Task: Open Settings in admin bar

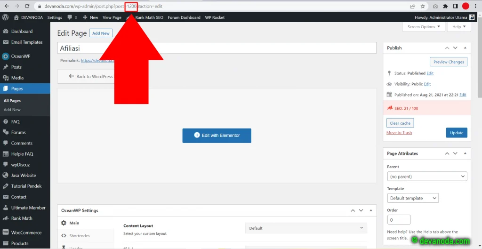Action: pos(55,17)
